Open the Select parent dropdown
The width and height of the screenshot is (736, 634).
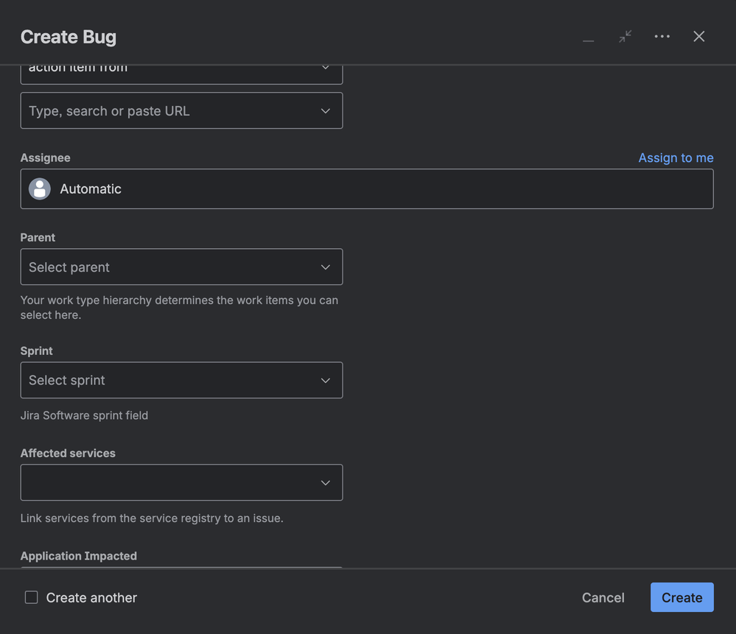[x=169, y=267]
